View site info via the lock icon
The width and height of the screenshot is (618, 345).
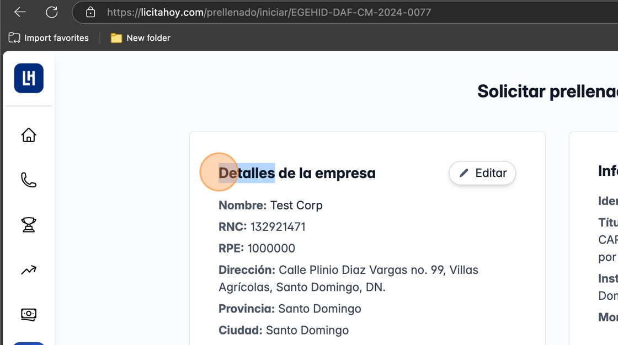90,12
